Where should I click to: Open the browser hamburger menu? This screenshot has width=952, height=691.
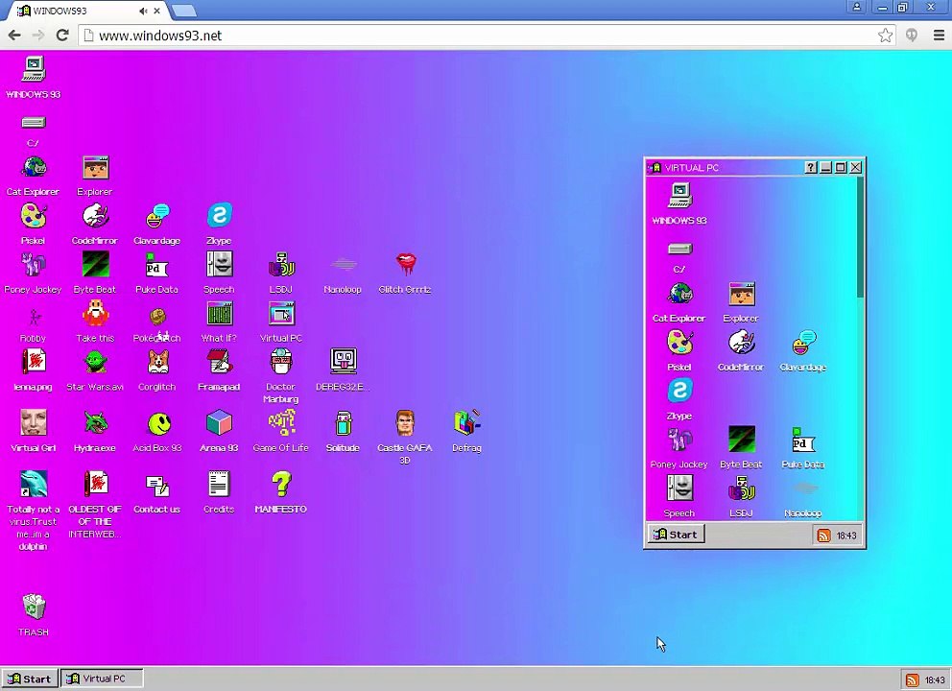(x=939, y=36)
